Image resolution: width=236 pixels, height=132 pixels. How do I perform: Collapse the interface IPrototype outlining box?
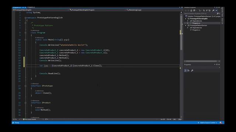point(25,86)
